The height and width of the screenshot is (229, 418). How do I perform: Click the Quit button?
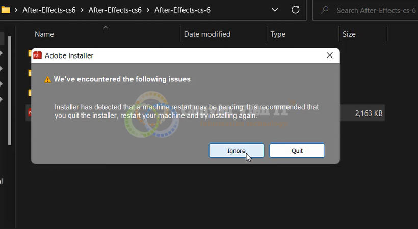tap(297, 151)
